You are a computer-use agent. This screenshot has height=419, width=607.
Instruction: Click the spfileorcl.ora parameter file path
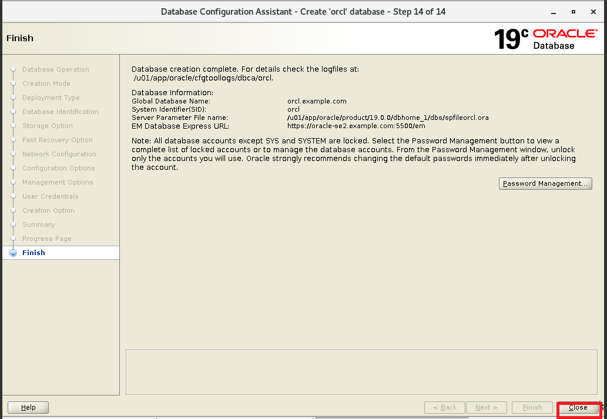coord(388,118)
